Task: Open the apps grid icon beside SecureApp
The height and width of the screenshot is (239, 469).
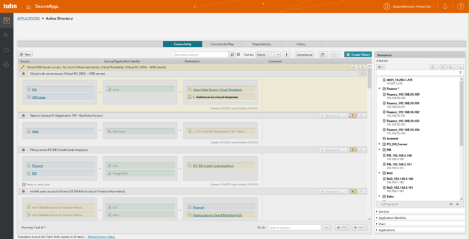Action: pos(29,6)
